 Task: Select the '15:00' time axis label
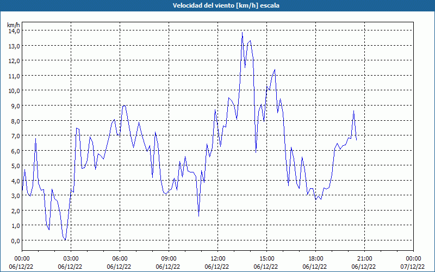tap(266, 259)
